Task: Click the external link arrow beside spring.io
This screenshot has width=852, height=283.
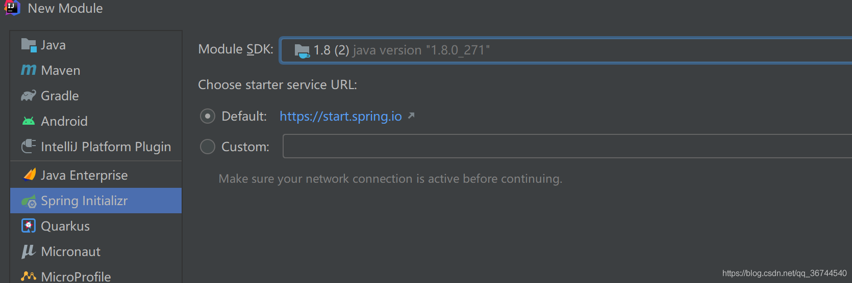Action: (411, 116)
